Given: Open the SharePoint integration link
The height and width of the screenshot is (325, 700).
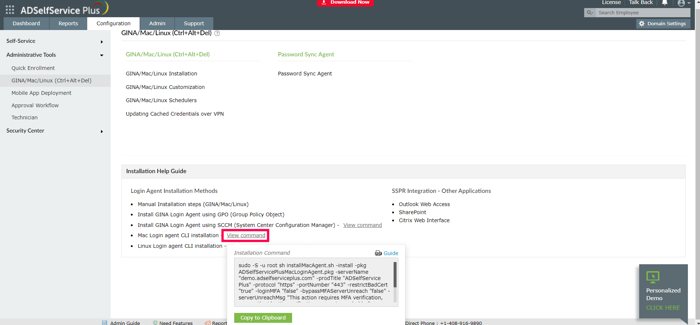Looking at the screenshot, I should (413, 212).
